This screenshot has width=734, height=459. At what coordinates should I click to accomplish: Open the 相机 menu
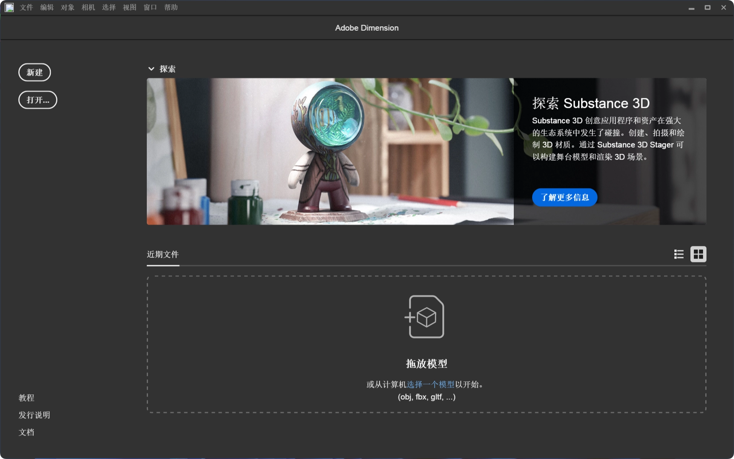point(88,7)
